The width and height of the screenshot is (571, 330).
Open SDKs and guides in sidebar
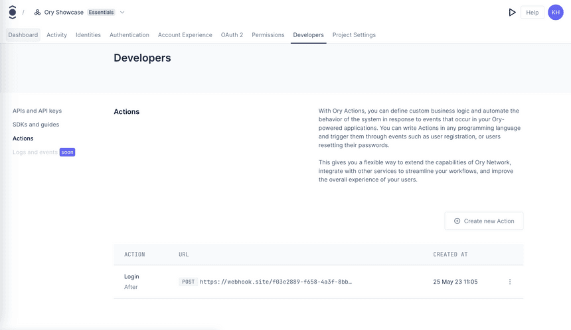(x=36, y=125)
